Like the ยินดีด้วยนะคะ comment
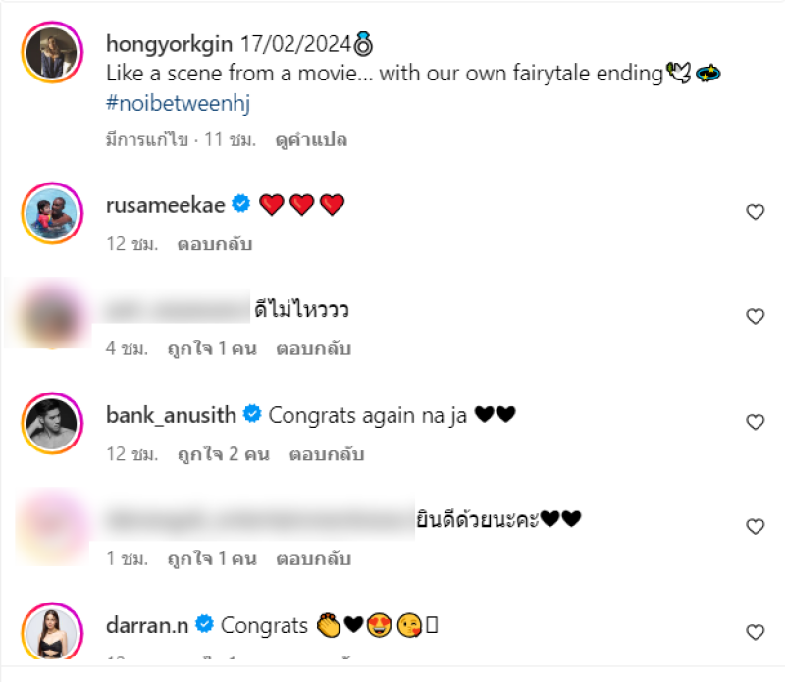This screenshot has height=682, width=785. 755,527
